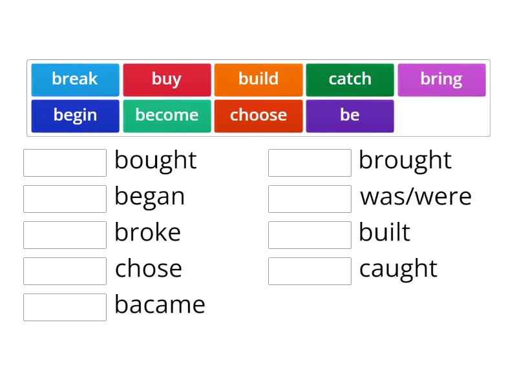The width and height of the screenshot is (517, 387).
Task: Select the orange 'build' tile
Action: [258, 79]
